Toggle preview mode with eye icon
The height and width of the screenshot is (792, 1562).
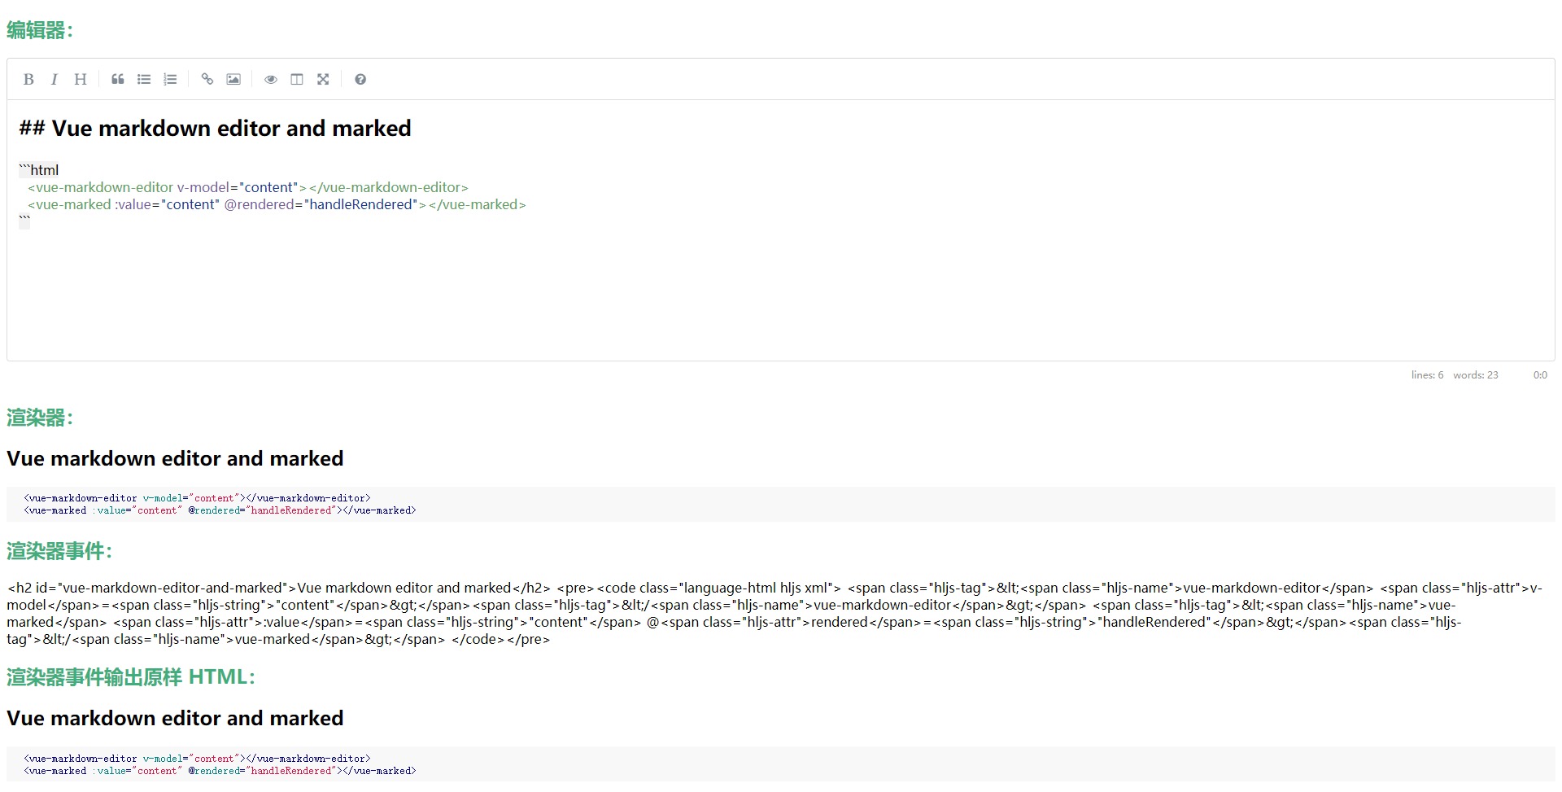pyautogui.click(x=271, y=79)
